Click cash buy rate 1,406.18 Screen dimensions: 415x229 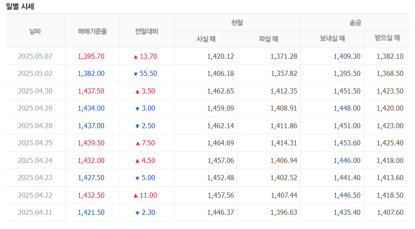coord(220,74)
